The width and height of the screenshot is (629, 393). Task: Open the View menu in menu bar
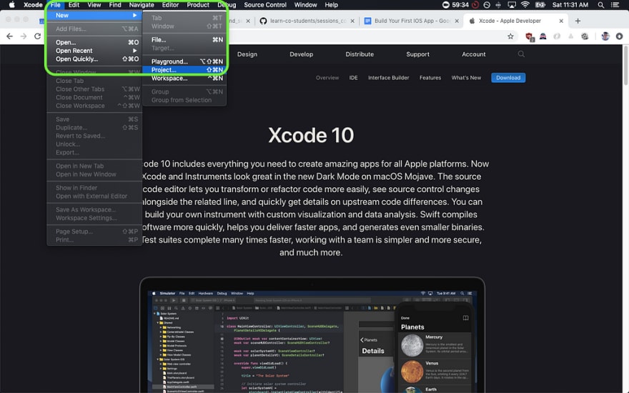[x=94, y=5]
